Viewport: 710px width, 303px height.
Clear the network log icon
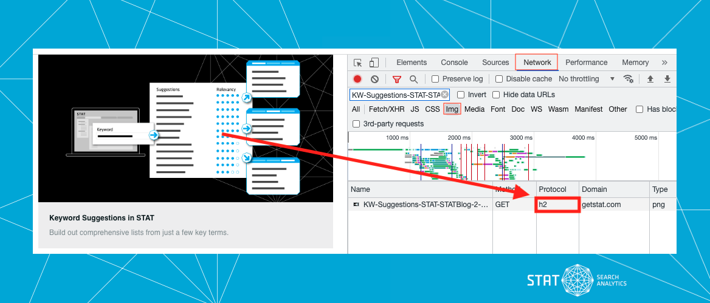pyautogui.click(x=374, y=79)
